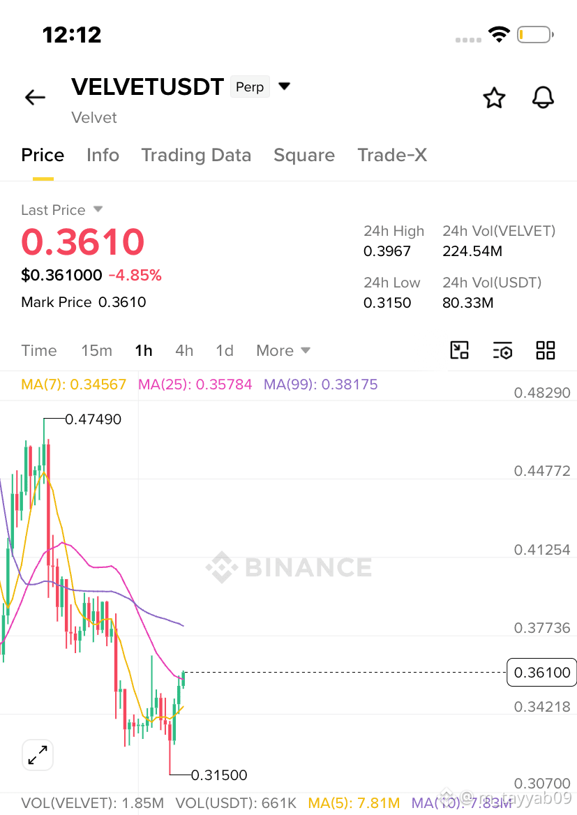Tap the MA(99): 0.38175 indicator label
The width and height of the screenshot is (577, 815).
321,384
